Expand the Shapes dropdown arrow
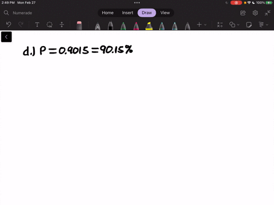This screenshot has width=274, height=205. coord(238,24)
